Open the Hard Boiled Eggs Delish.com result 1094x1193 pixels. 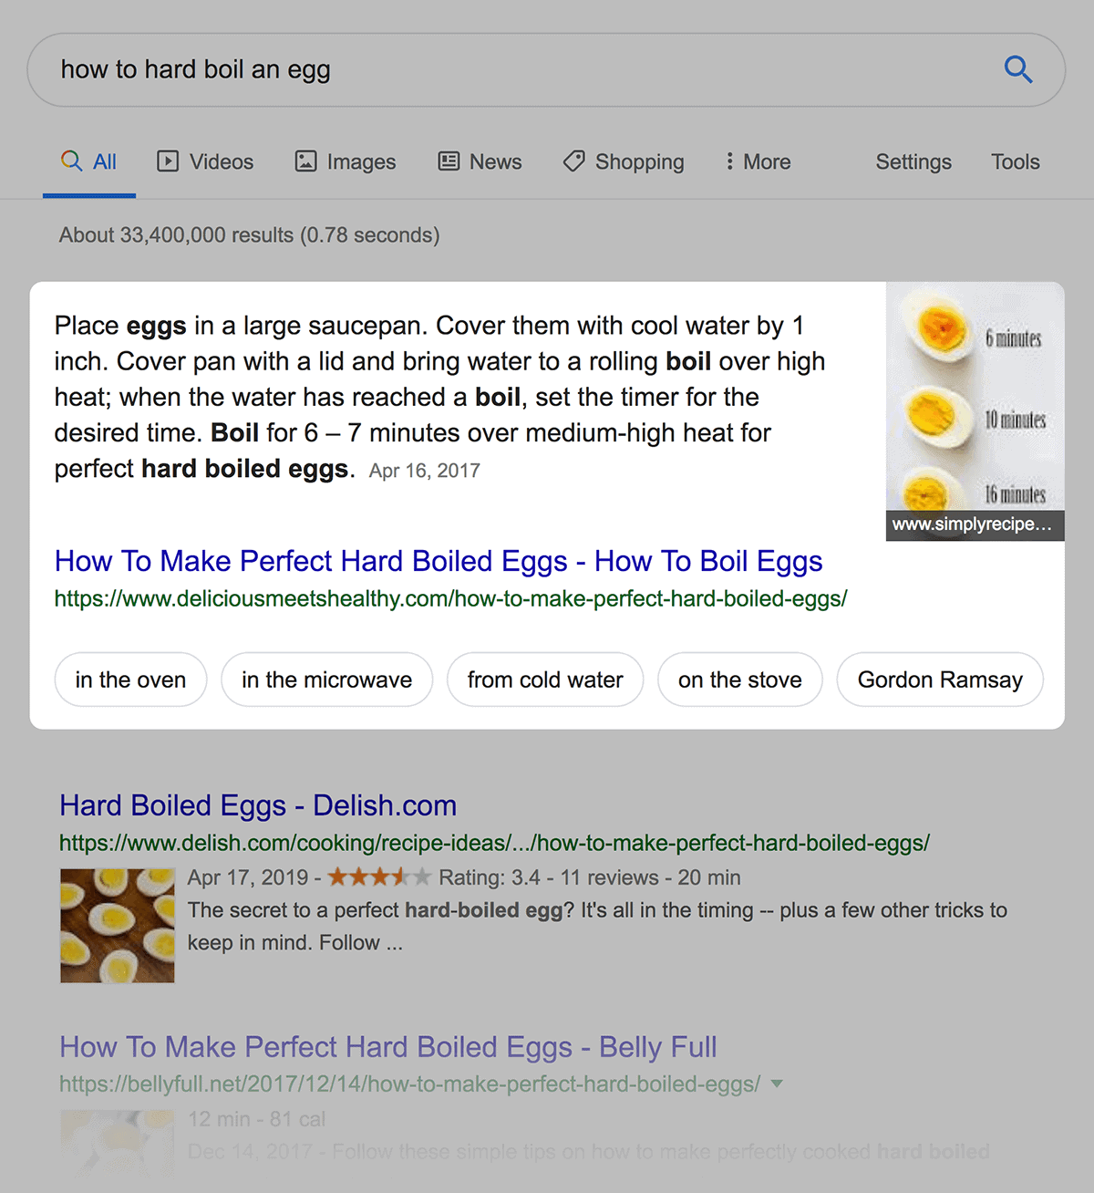click(x=258, y=805)
